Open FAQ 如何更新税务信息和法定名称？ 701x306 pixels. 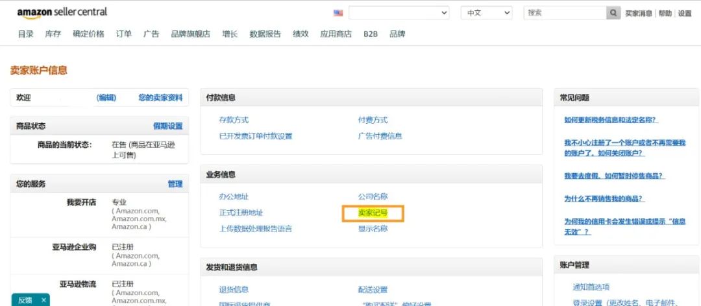(611, 120)
